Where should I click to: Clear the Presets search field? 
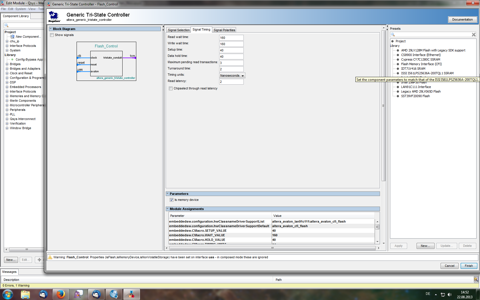pos(474,35)
